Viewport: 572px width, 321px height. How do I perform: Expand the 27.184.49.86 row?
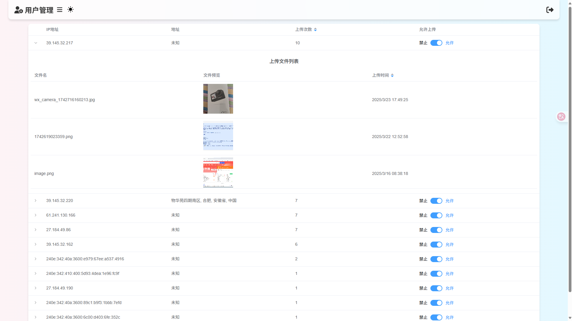click(x=36, y=230)
